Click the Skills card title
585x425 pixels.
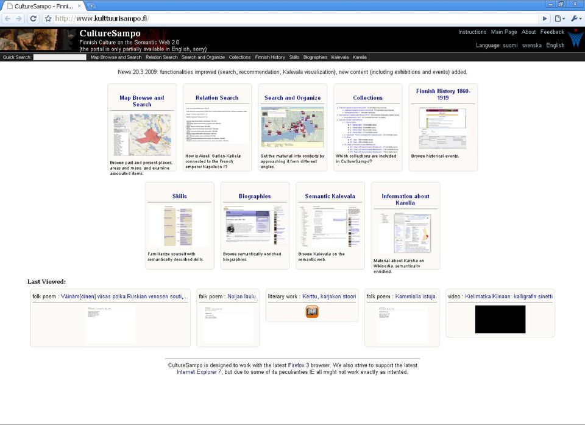[x=179, y=196]
